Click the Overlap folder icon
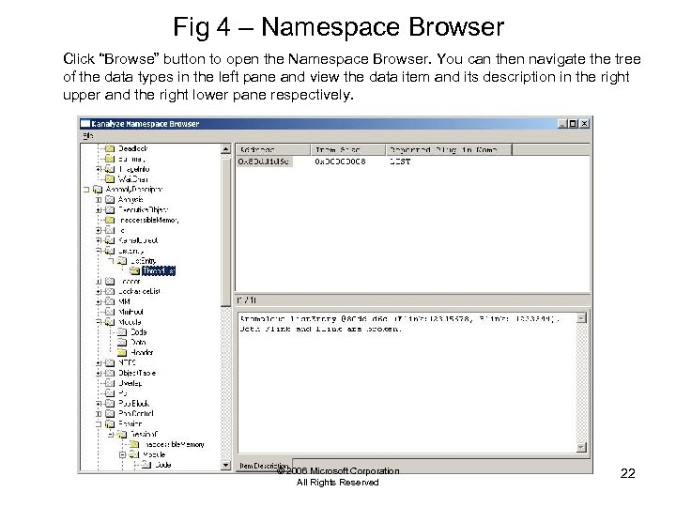676x507 pixels. click(x=110, y=383)
